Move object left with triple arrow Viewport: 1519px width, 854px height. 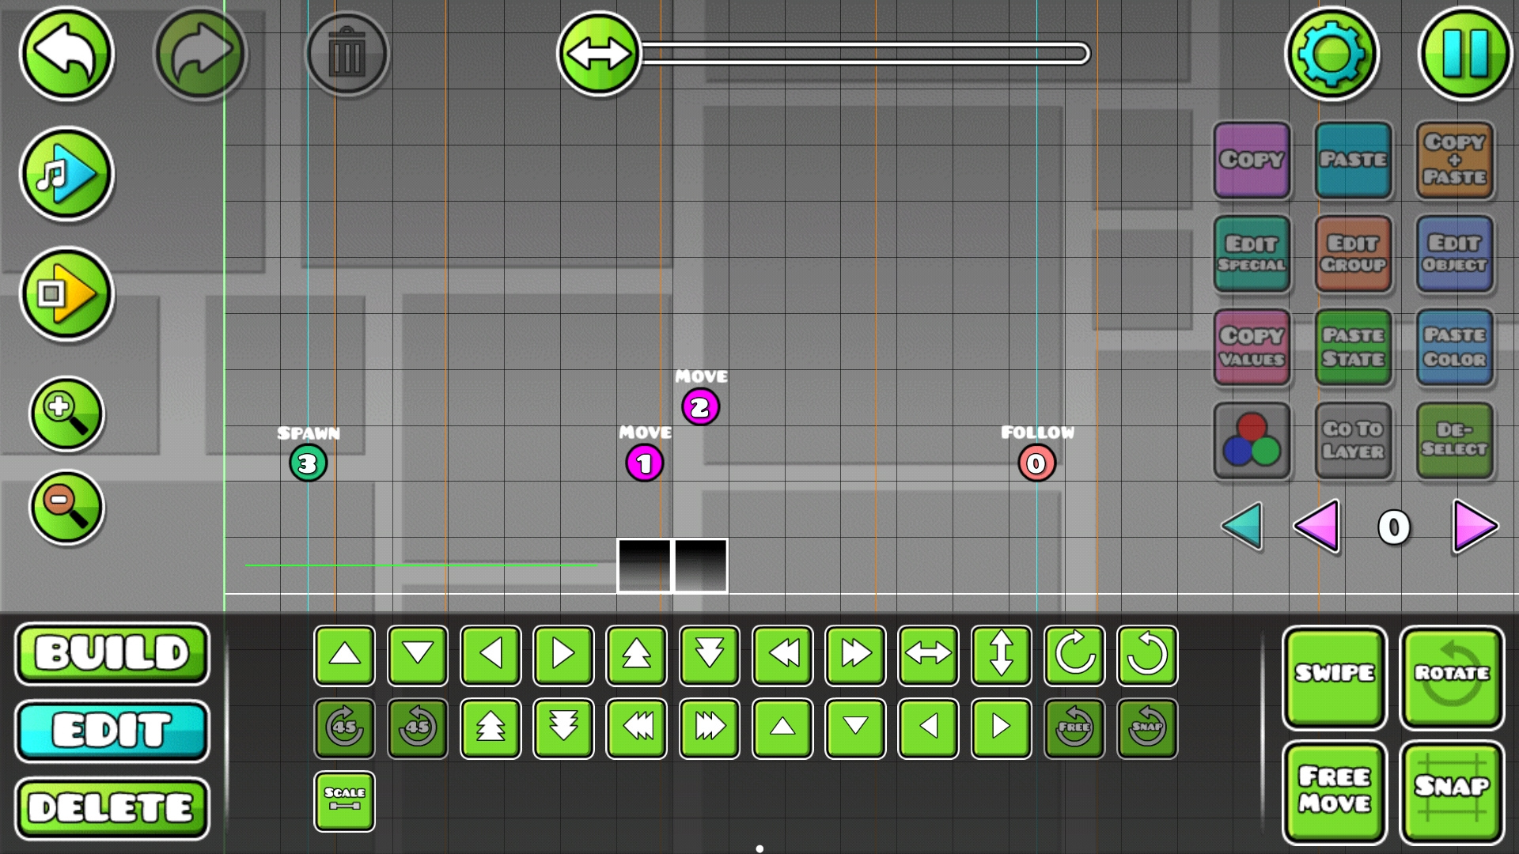point(636,727)
